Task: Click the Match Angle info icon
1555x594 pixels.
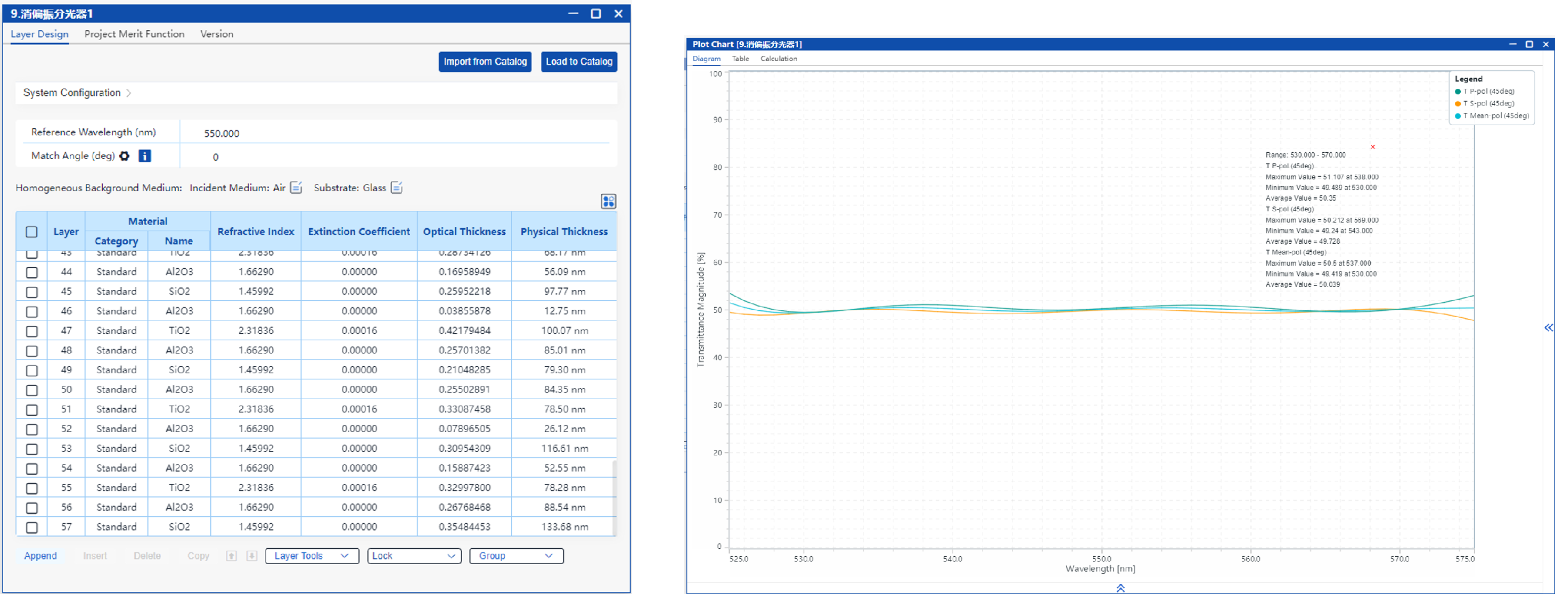Action: coord(145,156)
